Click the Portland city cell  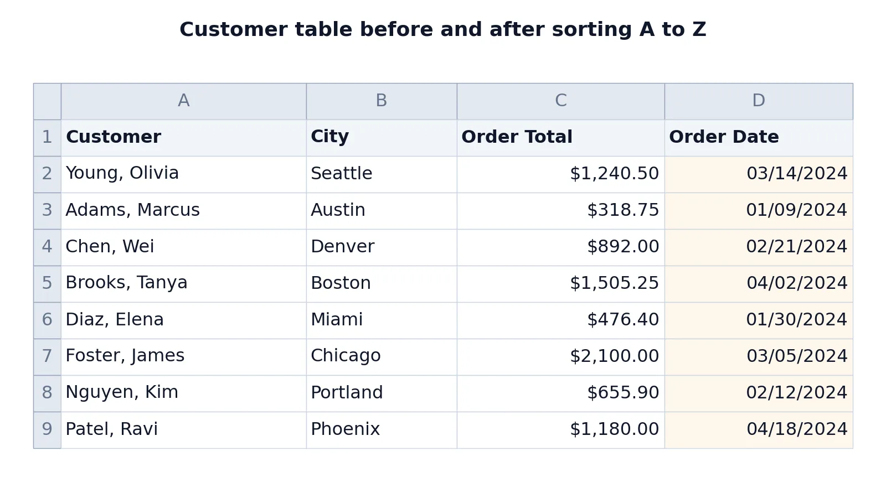(x=382, y=393)
